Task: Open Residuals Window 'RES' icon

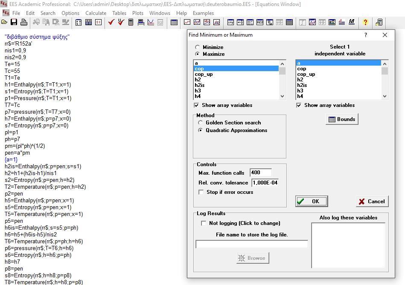Action: (x=260, y=23)
